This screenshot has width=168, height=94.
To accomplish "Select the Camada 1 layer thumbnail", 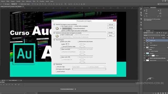I will (148, 53).
